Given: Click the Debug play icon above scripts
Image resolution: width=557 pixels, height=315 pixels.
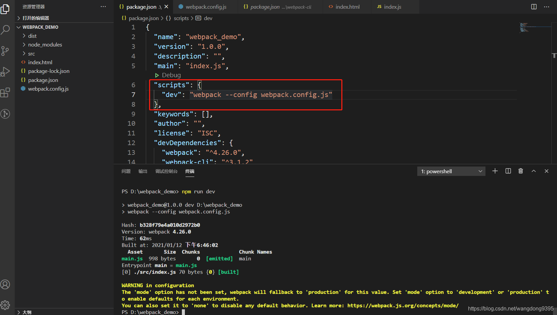Looking at the screenshot, I should tap(157, 75).
